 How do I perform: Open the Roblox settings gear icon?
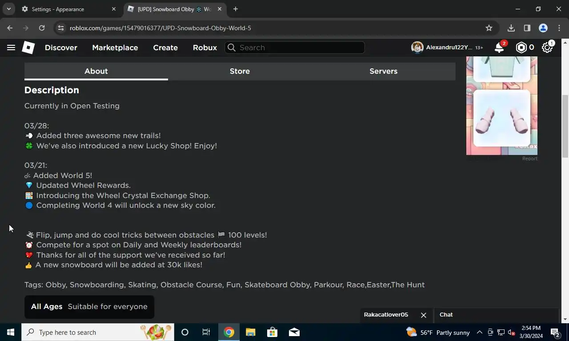[x=547, y=48]
